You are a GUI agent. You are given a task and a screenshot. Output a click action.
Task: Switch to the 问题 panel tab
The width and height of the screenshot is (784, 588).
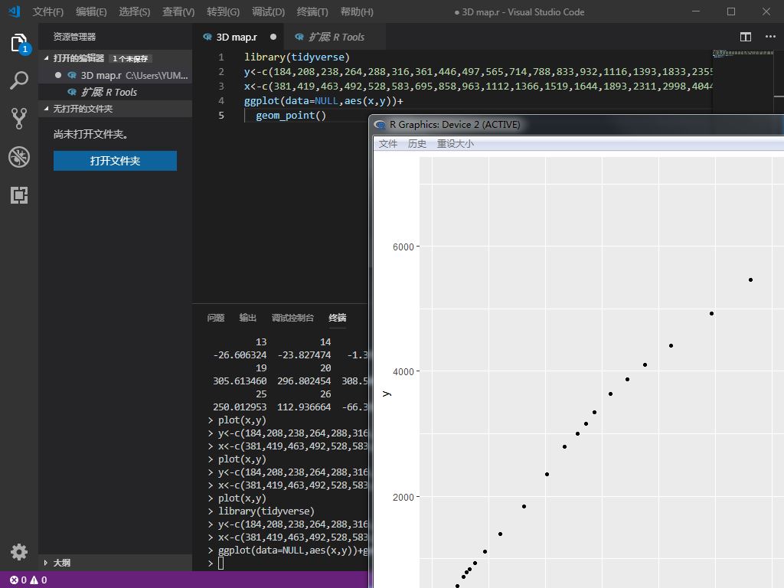click(216, 318)
